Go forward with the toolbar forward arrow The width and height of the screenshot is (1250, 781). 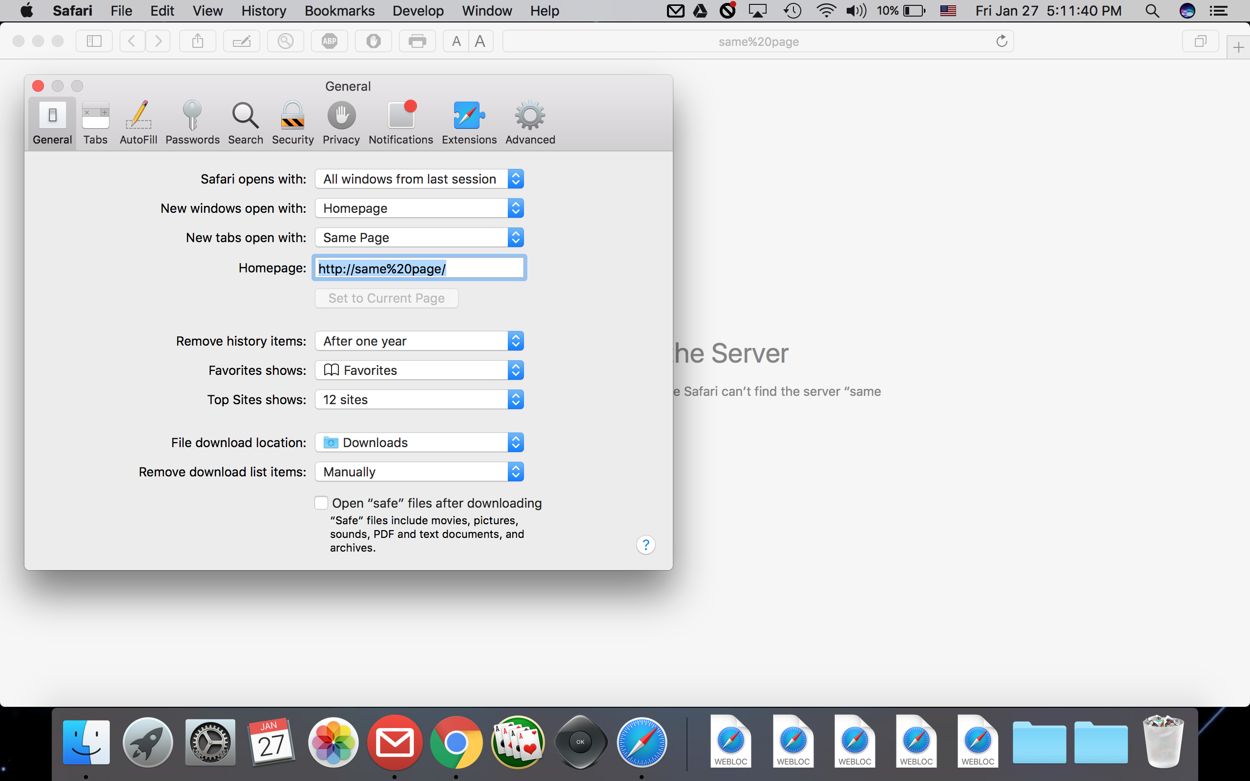158,41
